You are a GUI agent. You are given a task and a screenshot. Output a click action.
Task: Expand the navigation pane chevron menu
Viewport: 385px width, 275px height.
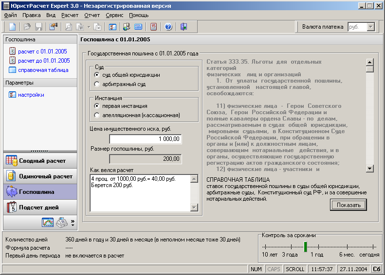(x=73, y=223)
